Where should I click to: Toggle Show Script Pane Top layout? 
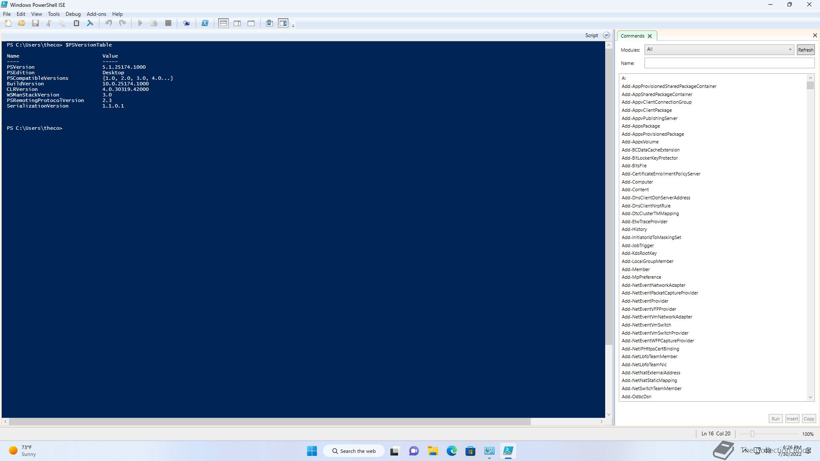pos(223,23)
